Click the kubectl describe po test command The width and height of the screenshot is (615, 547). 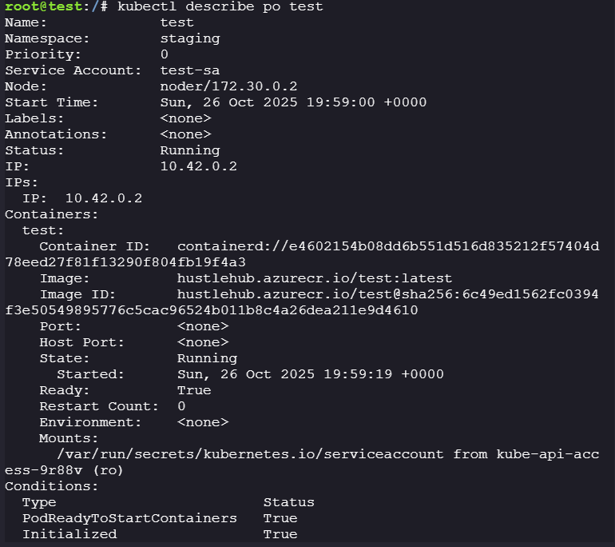220,7
